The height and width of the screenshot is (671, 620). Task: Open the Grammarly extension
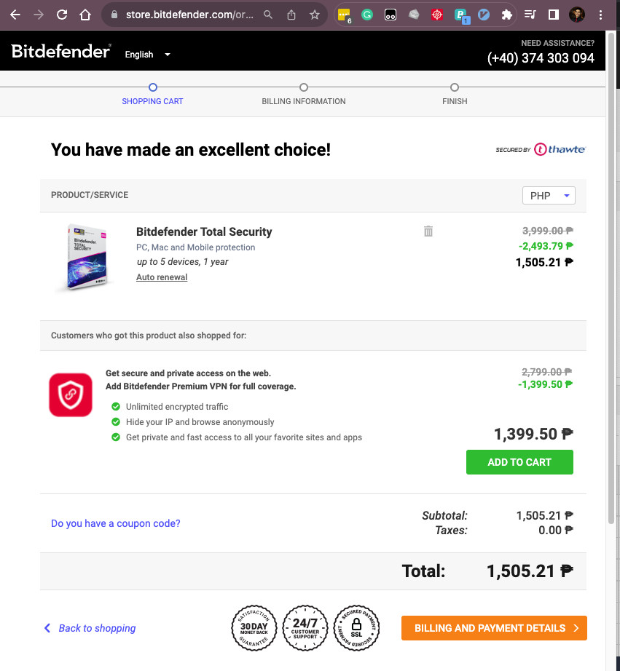367,15
